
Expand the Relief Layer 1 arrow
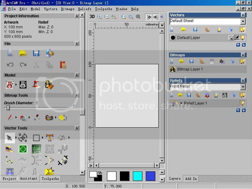tap(181, 103)
